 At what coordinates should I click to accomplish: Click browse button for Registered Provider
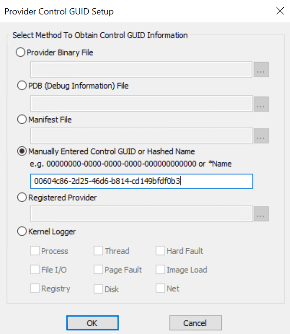[x=261, y=214]
